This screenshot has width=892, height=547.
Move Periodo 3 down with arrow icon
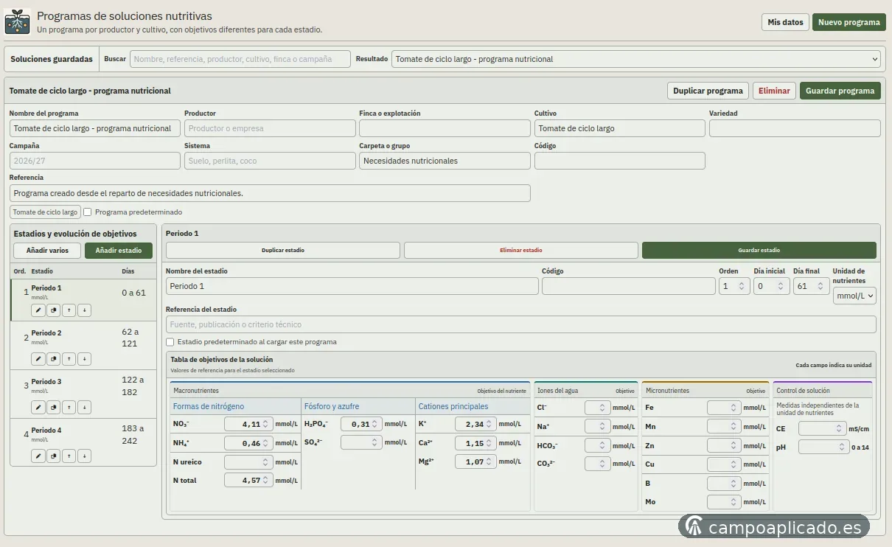tap(85, 408)
